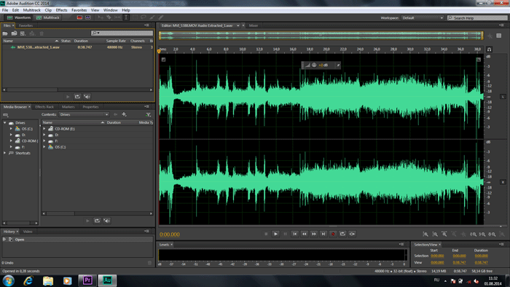Open the Markers tab
The width and height of the screenshot is (510, 287).
pos(68,106)
